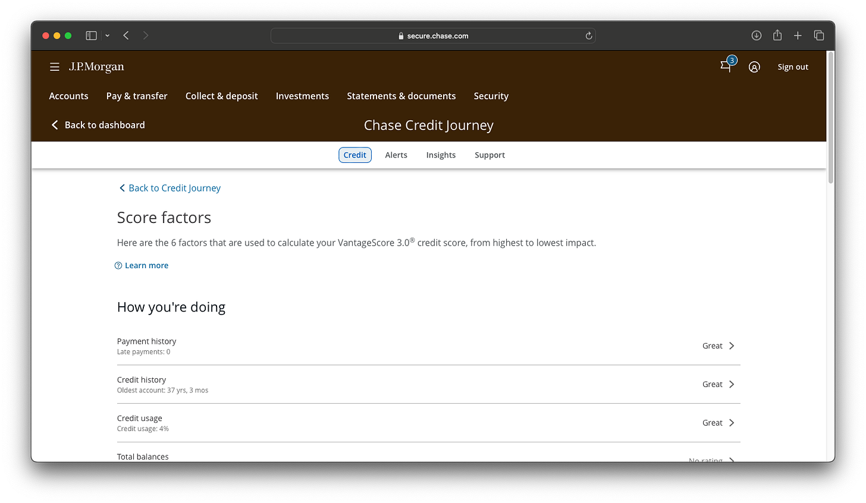
Task: Open Statements & documents menu
Action: point(401,96)
